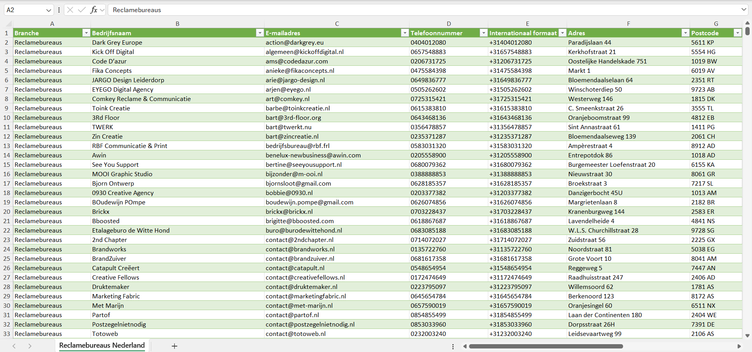Click the next sheet navigation arrow
Image resolution: width=752 pixels, height=352 pixels.
[x=30, y=346]
